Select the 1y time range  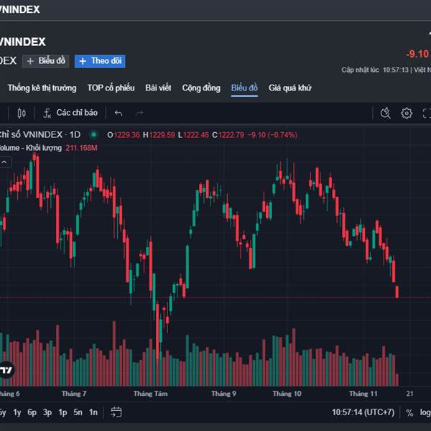(x=17, y=412)
